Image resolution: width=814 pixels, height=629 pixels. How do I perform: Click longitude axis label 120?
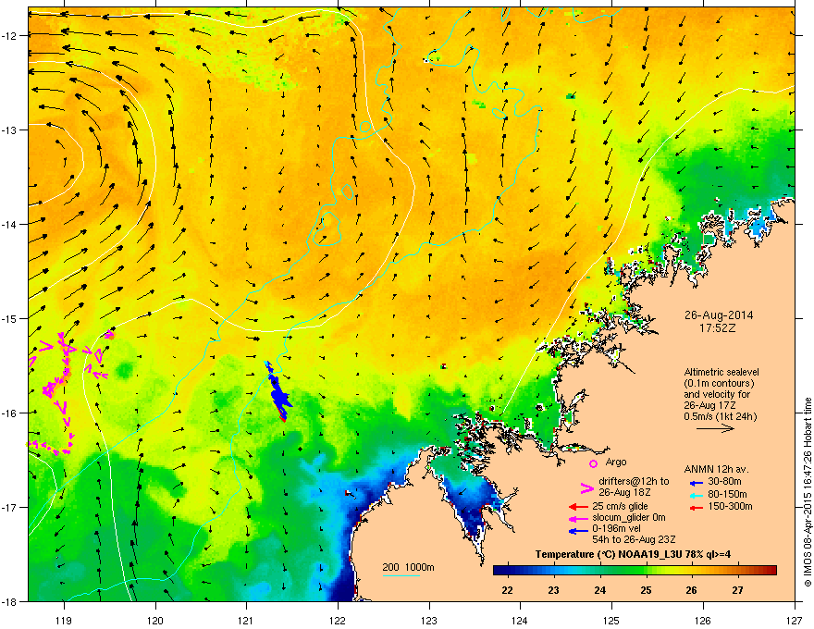coord(155,620)
